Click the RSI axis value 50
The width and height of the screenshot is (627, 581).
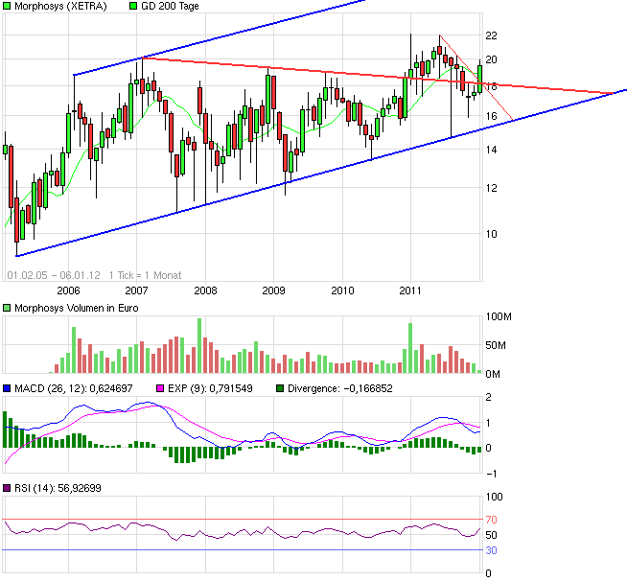pyautogui.click(x=492, y=535)
